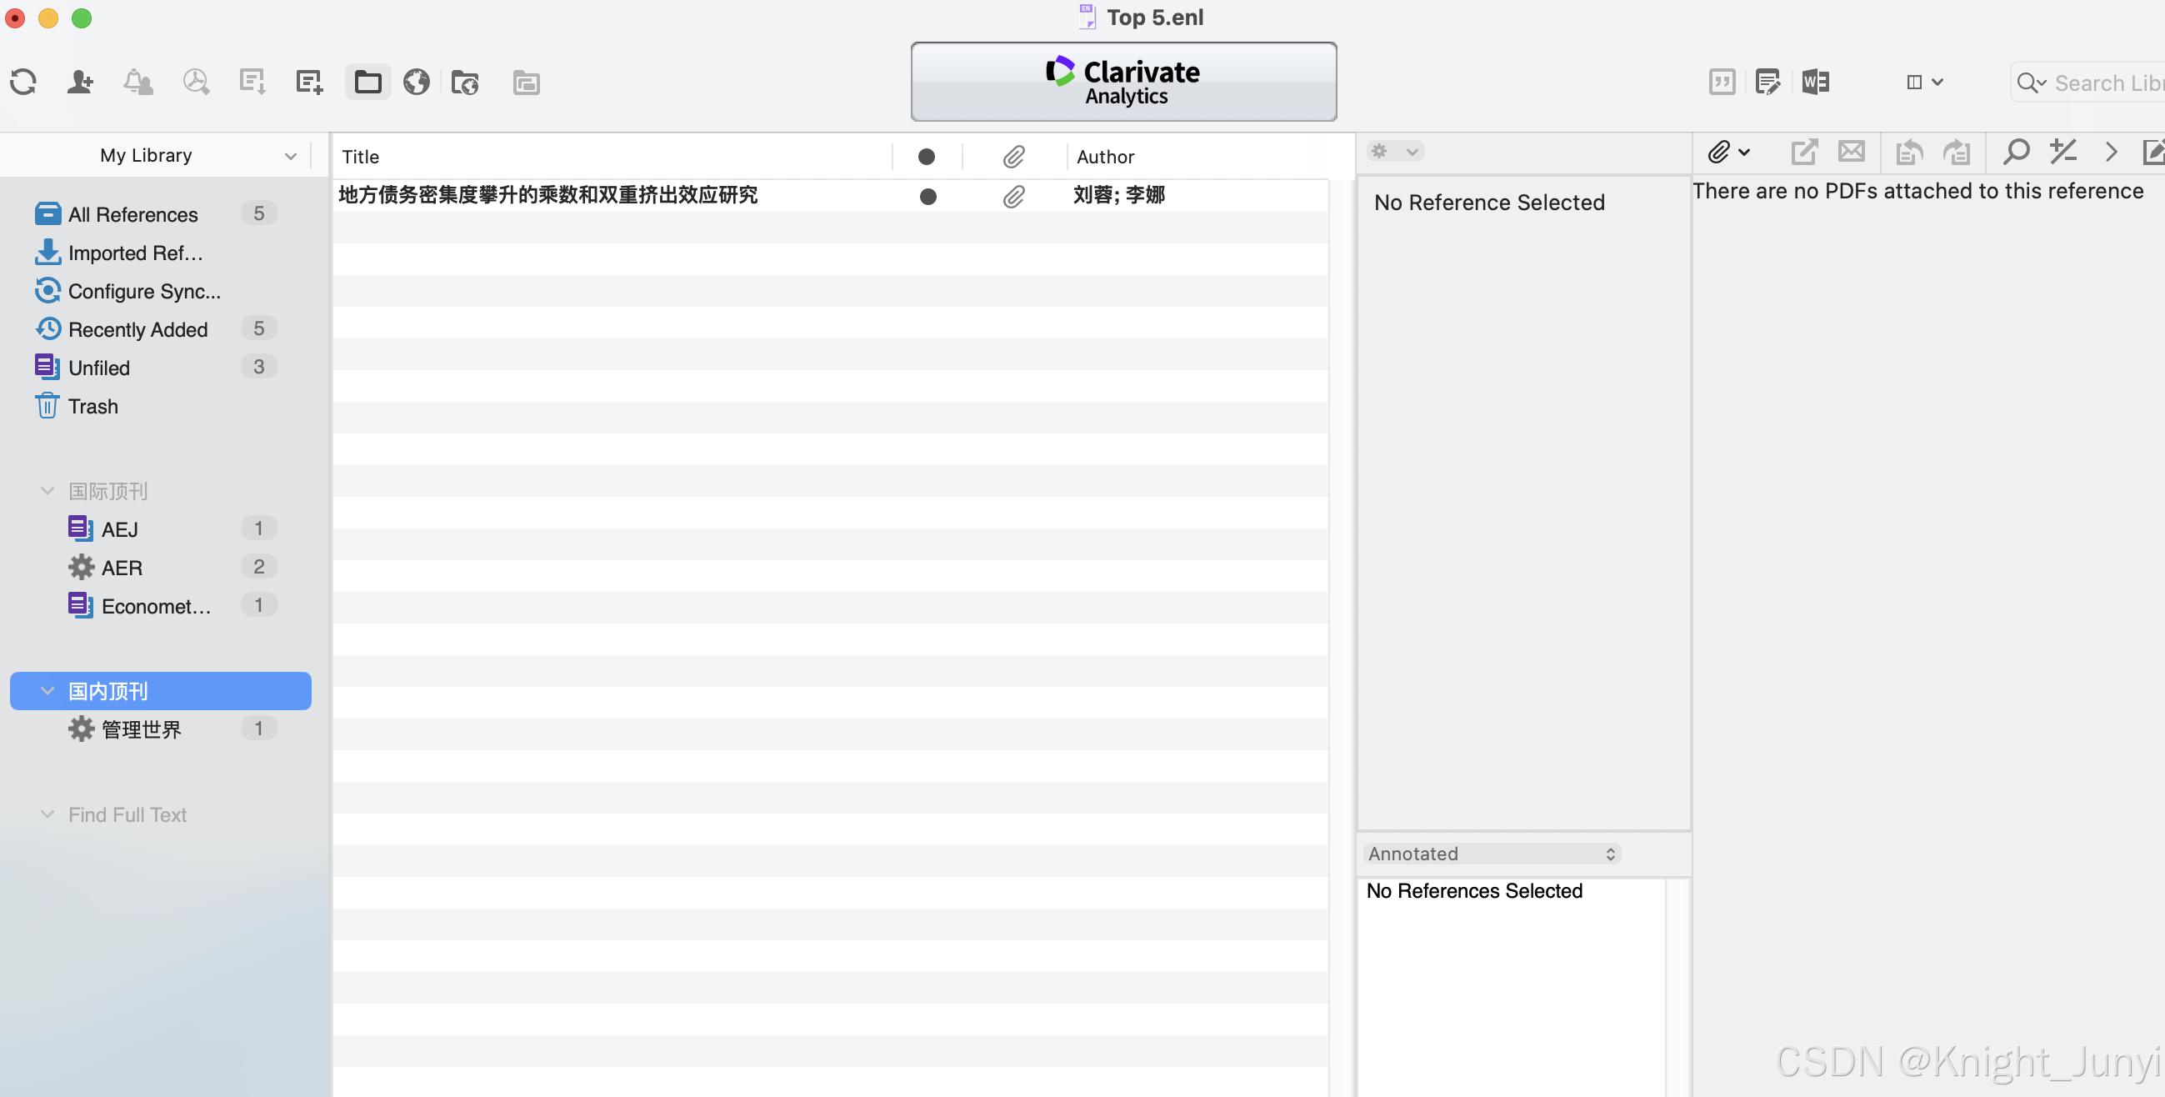Sort references by Author column

click(1105, 157)
